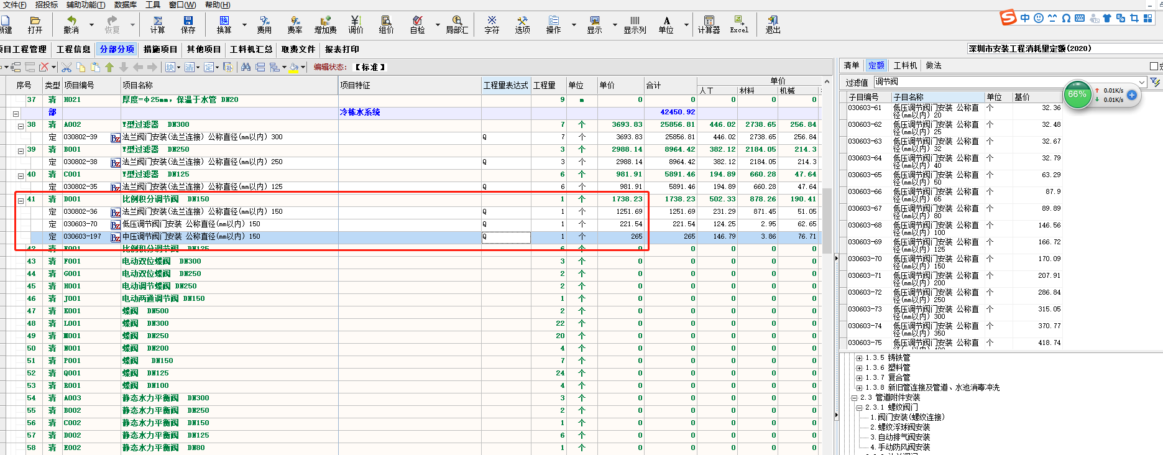Export with the Excel toolbar icon
The width and height of the screenshot is (1163, 455).
tap(739, 25)
